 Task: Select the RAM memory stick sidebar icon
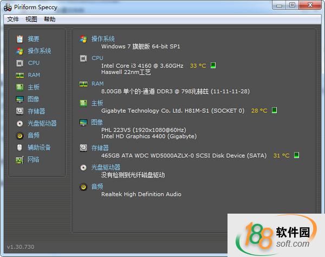point(19,75)
